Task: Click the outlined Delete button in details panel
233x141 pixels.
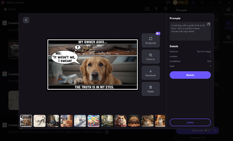Action: click(190, 123)
